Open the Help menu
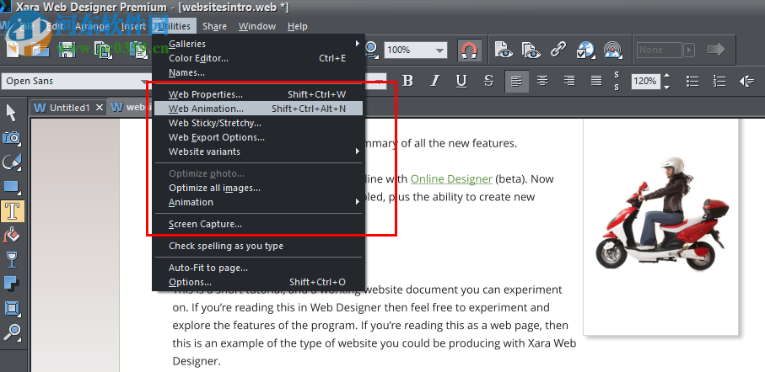Image resolution: width=765 pixels, height=372 pixels. point(297,26)
